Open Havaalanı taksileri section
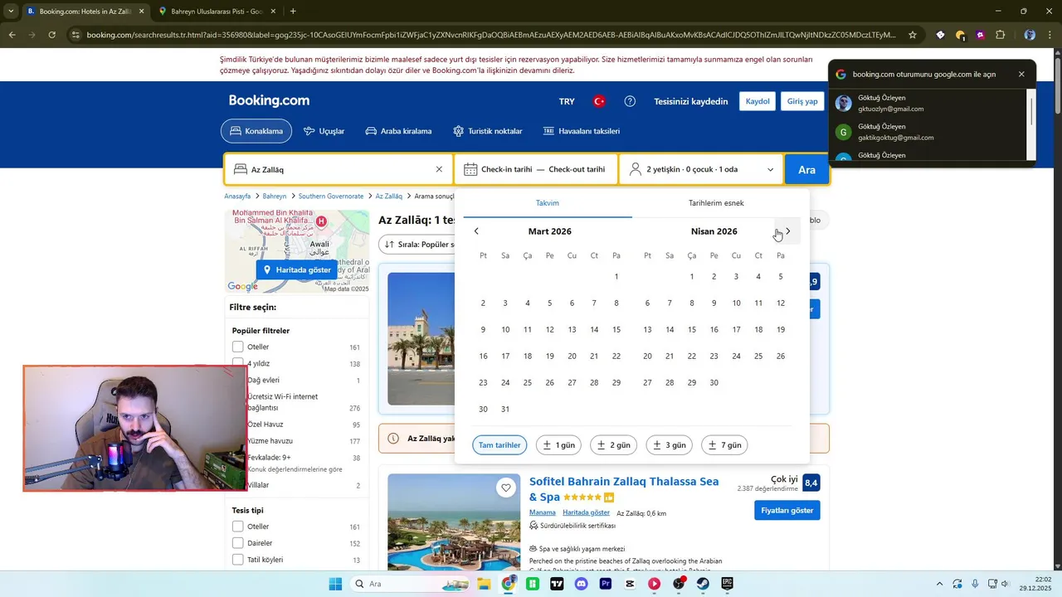The height and width of the screenshot is (597, 1062). click(581, 131)
